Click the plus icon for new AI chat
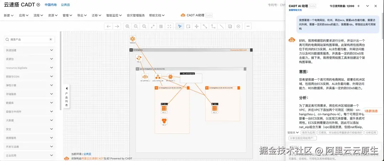The image size is (384, 161). [x=358, y=6]
